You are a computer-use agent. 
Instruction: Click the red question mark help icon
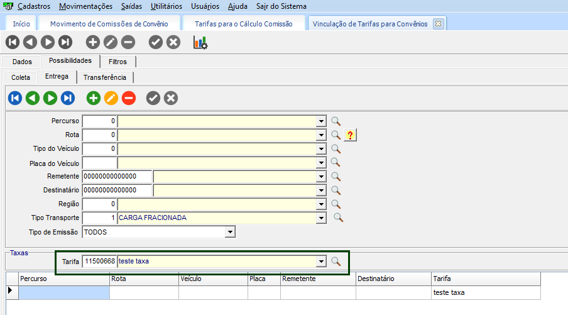click(x=351, y=135)
